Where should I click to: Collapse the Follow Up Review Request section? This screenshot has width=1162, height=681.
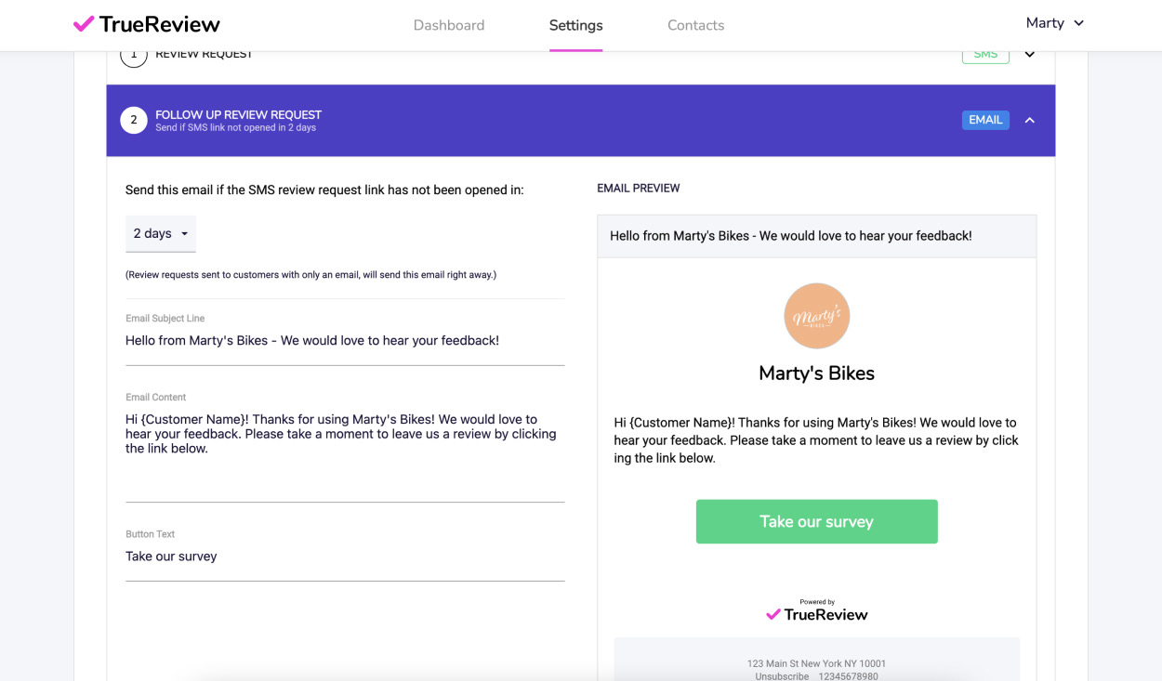[x=1030, y=120]
